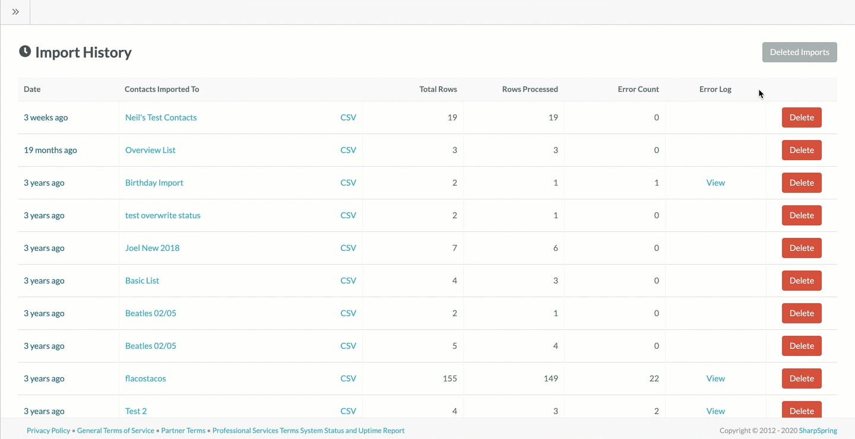
Task: Open Neil's Test Contacts list
Action: [x=161, y=117]
